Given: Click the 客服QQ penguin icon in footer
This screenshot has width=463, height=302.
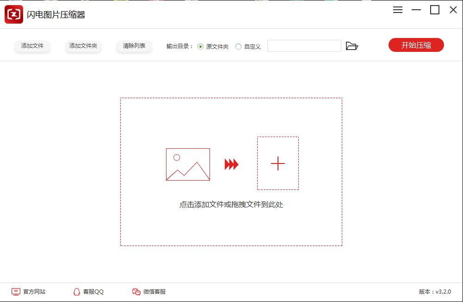Looking at the screenshot, I should pyautogui.click(x=77, y=292).
